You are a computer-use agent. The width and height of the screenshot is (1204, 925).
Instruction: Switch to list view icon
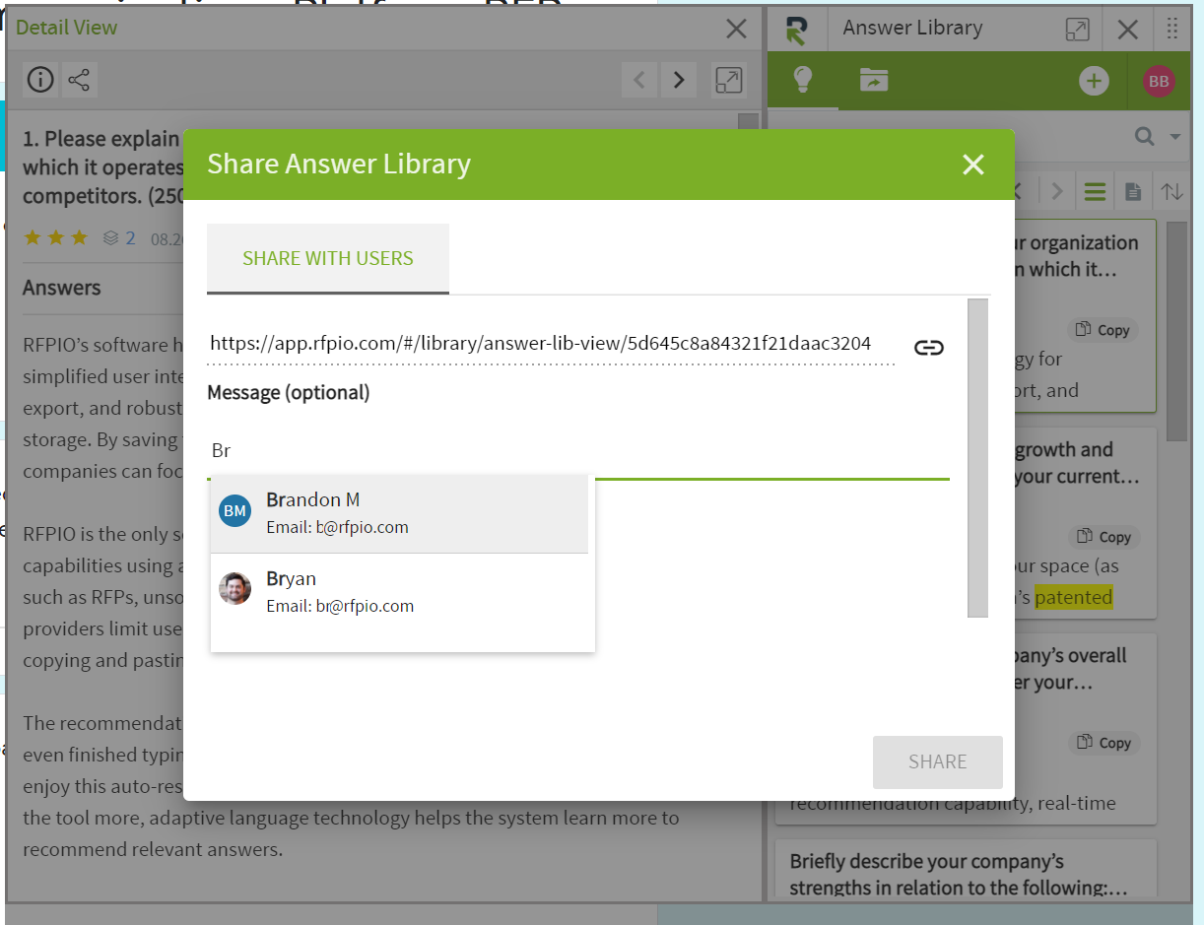1095,191
